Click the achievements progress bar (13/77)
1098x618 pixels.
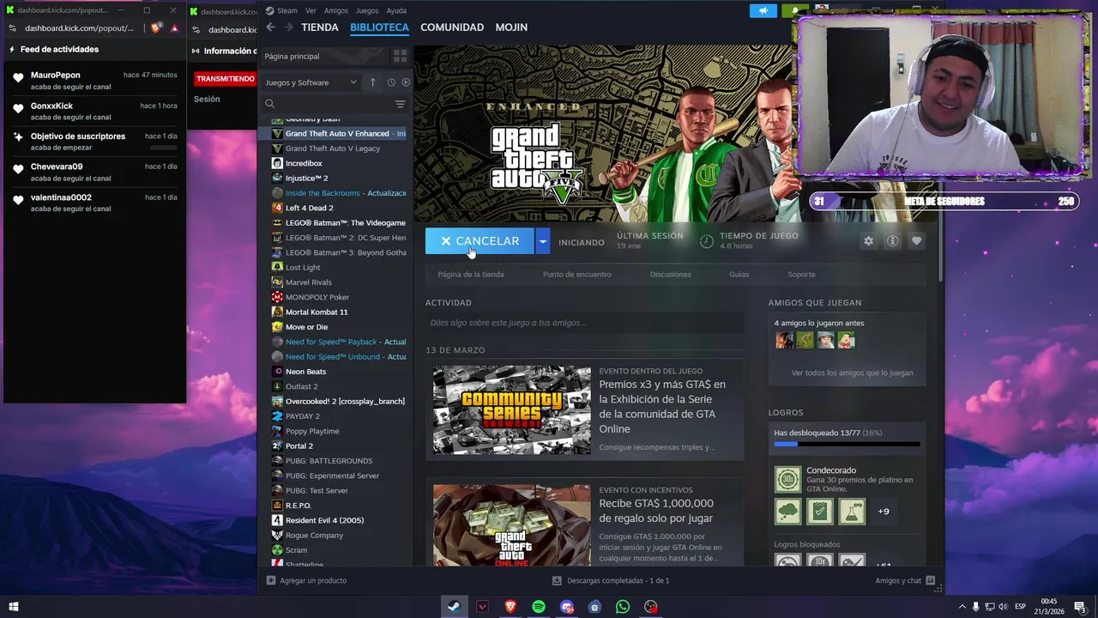point(847,444)
